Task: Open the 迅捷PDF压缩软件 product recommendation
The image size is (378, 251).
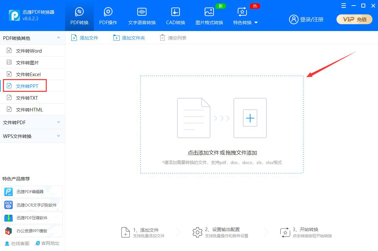Action: click(x=32, y=218)
